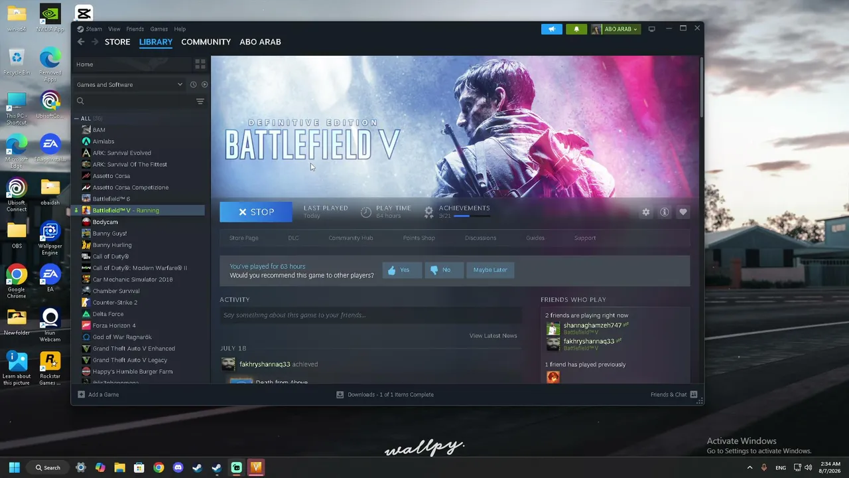Go to the STORE tab
Screen dimensions: 849x478
(117, 42)
